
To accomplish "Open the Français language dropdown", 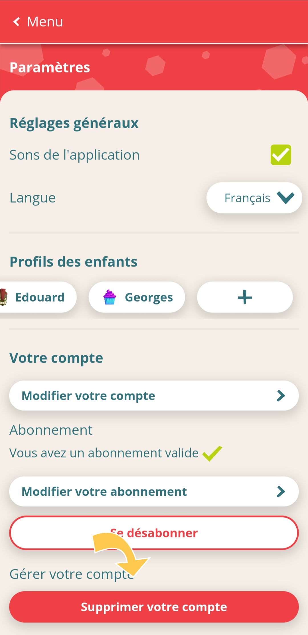I will [254, 198].
